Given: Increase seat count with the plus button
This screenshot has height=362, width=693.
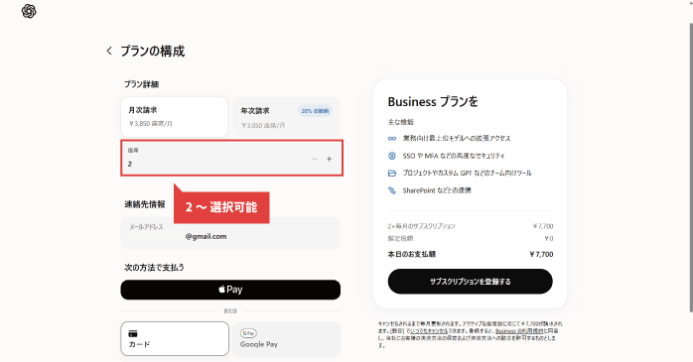Looking at the screenshot, I should 329,159.
